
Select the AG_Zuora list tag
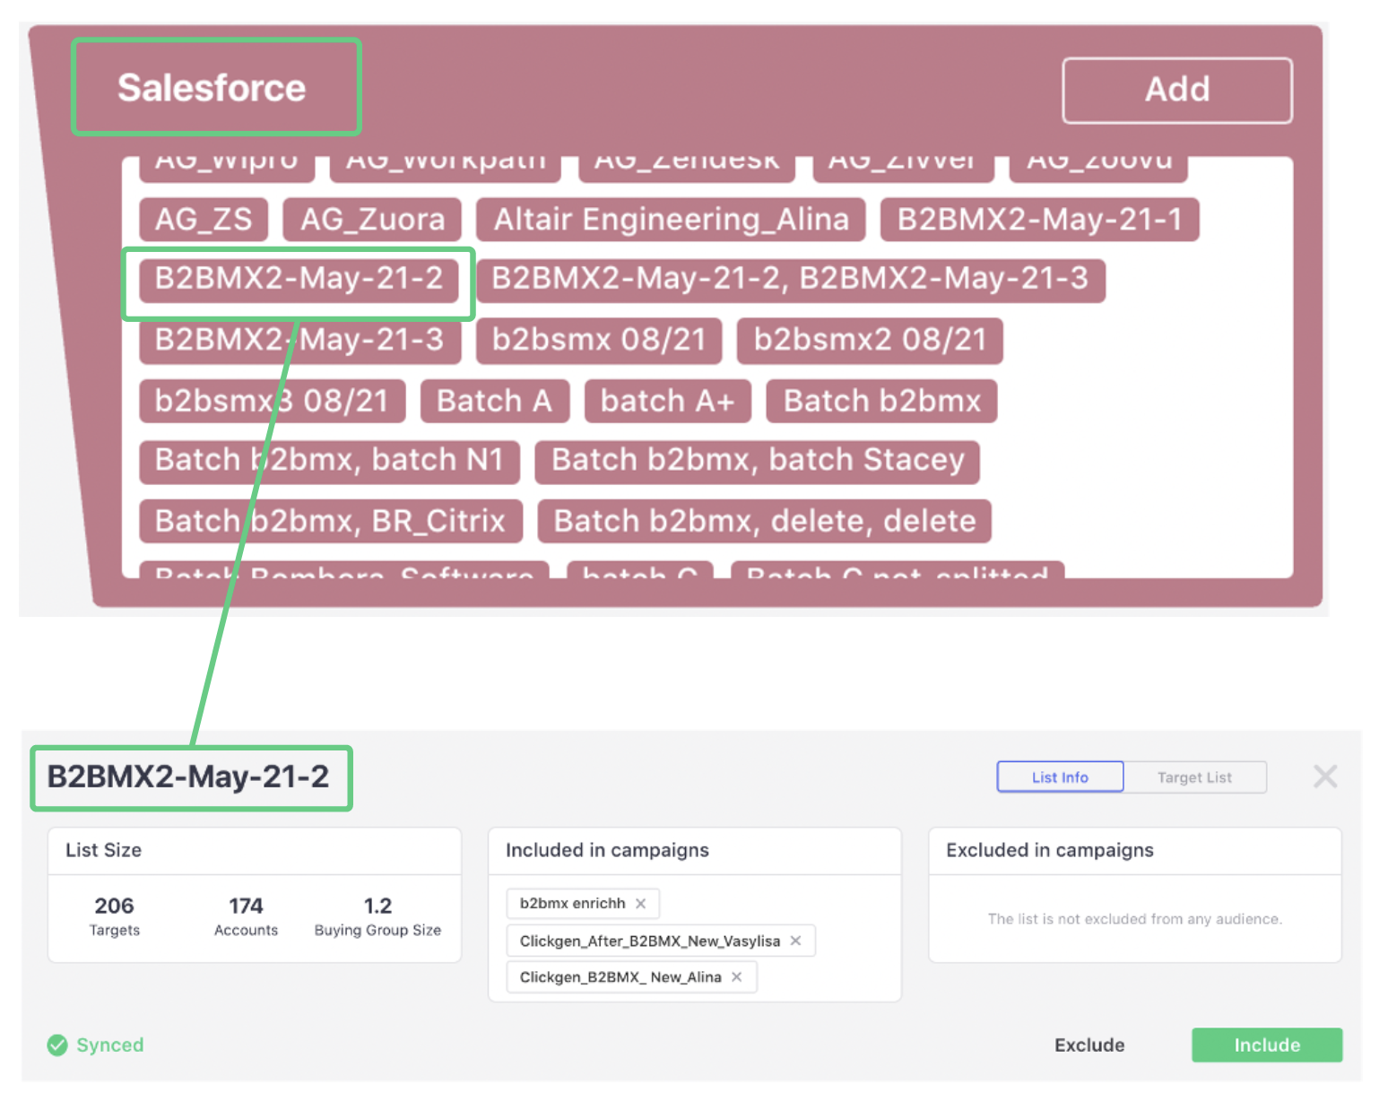point(372,220)
